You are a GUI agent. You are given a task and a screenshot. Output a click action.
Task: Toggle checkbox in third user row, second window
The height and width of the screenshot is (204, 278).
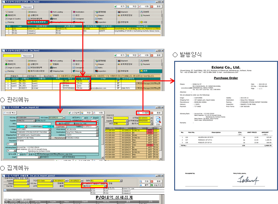point(118,86)
